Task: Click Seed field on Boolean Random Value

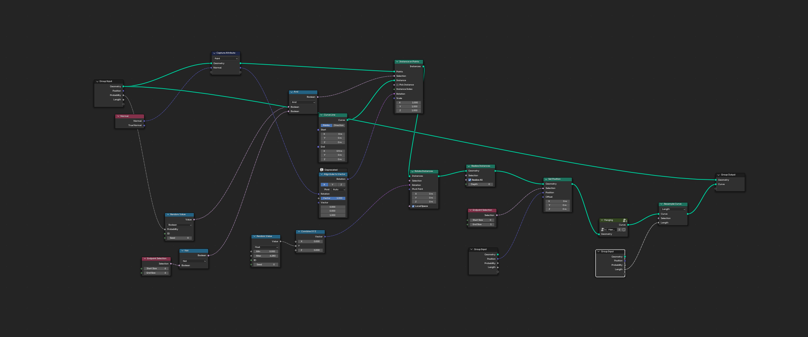Action: (179, 238)
